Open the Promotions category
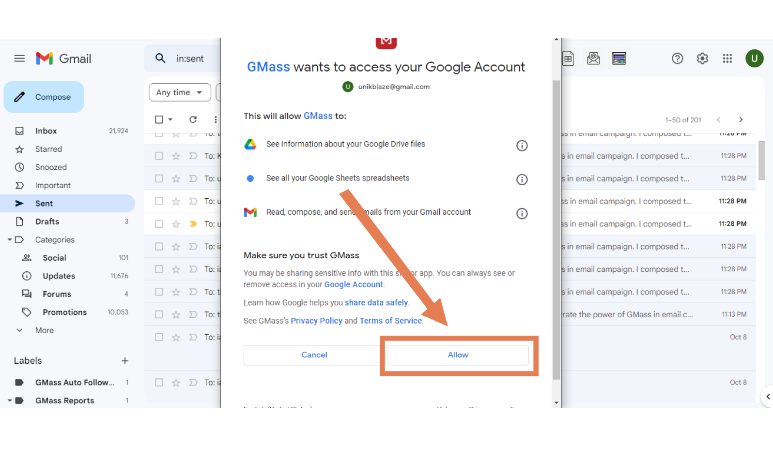The width and height of the screenshot is (773, 474). [x=68, y=312]
